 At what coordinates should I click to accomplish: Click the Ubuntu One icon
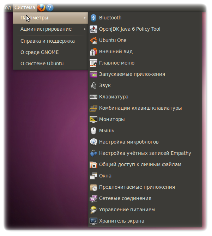click(x=93, y=40)
